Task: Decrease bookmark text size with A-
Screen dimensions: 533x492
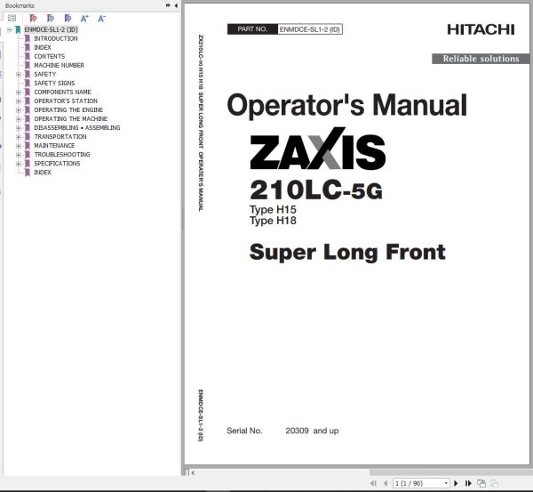Action: (101, 19)
